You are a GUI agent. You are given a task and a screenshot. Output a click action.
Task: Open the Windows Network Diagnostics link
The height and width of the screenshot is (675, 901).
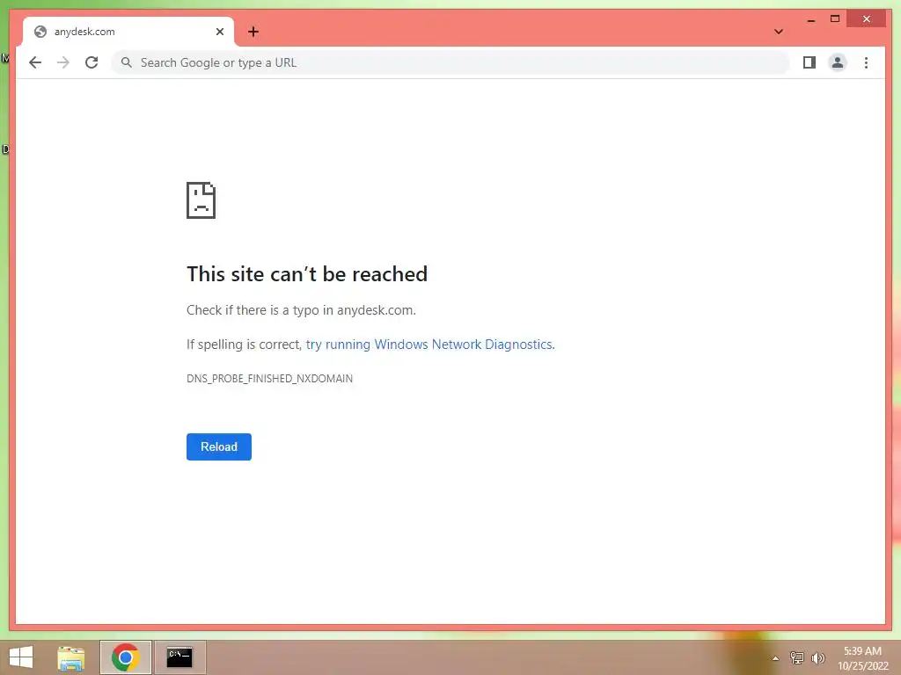429,345
